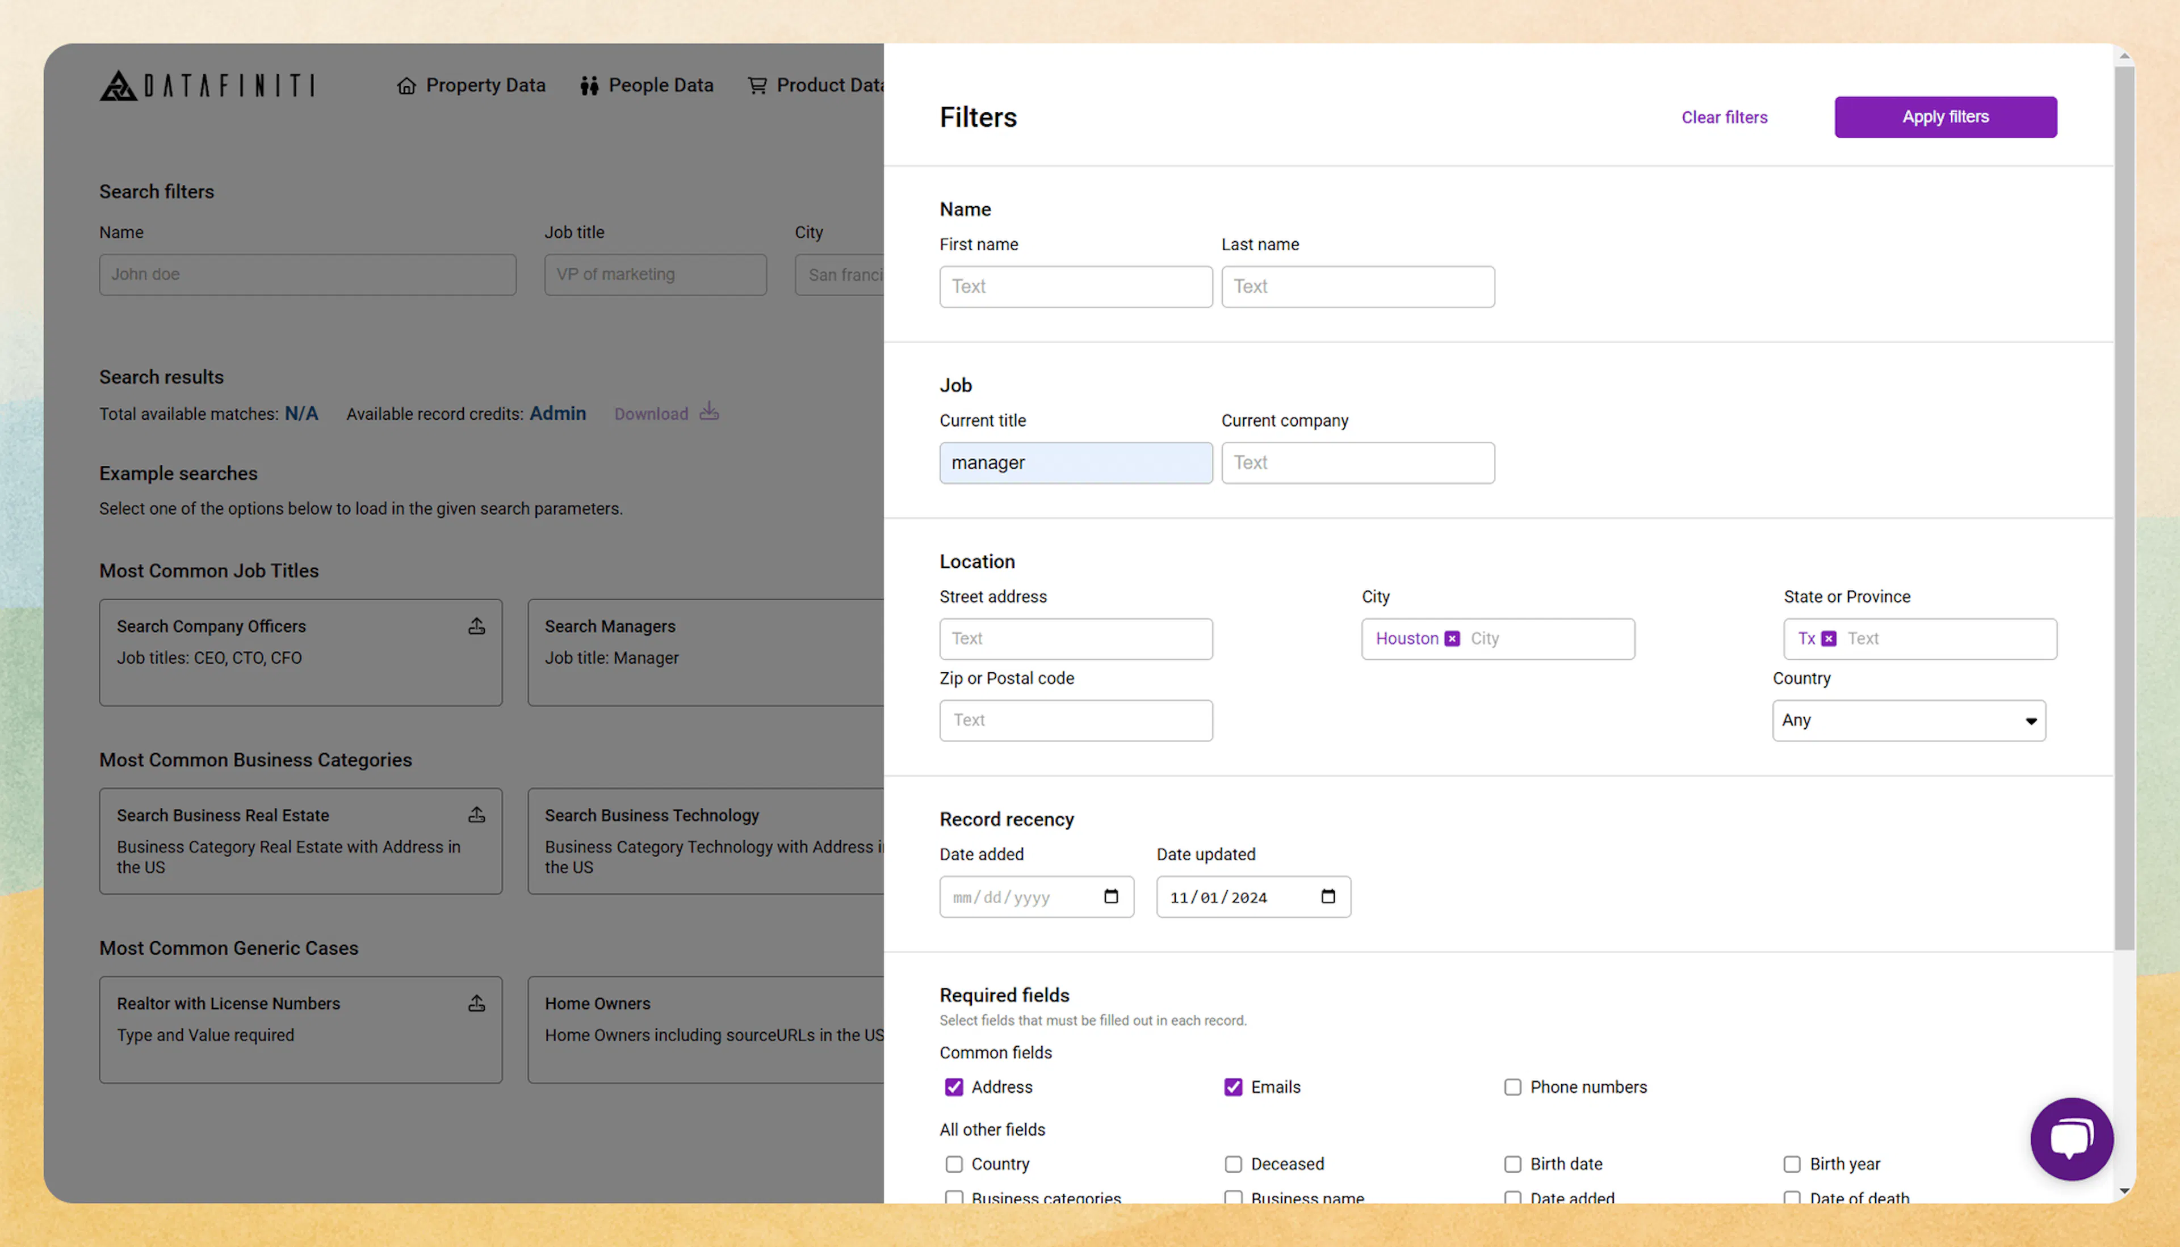
Task: Remove the Tx state filter chip
Action: pyautogui.click(x=1829, y=638)
